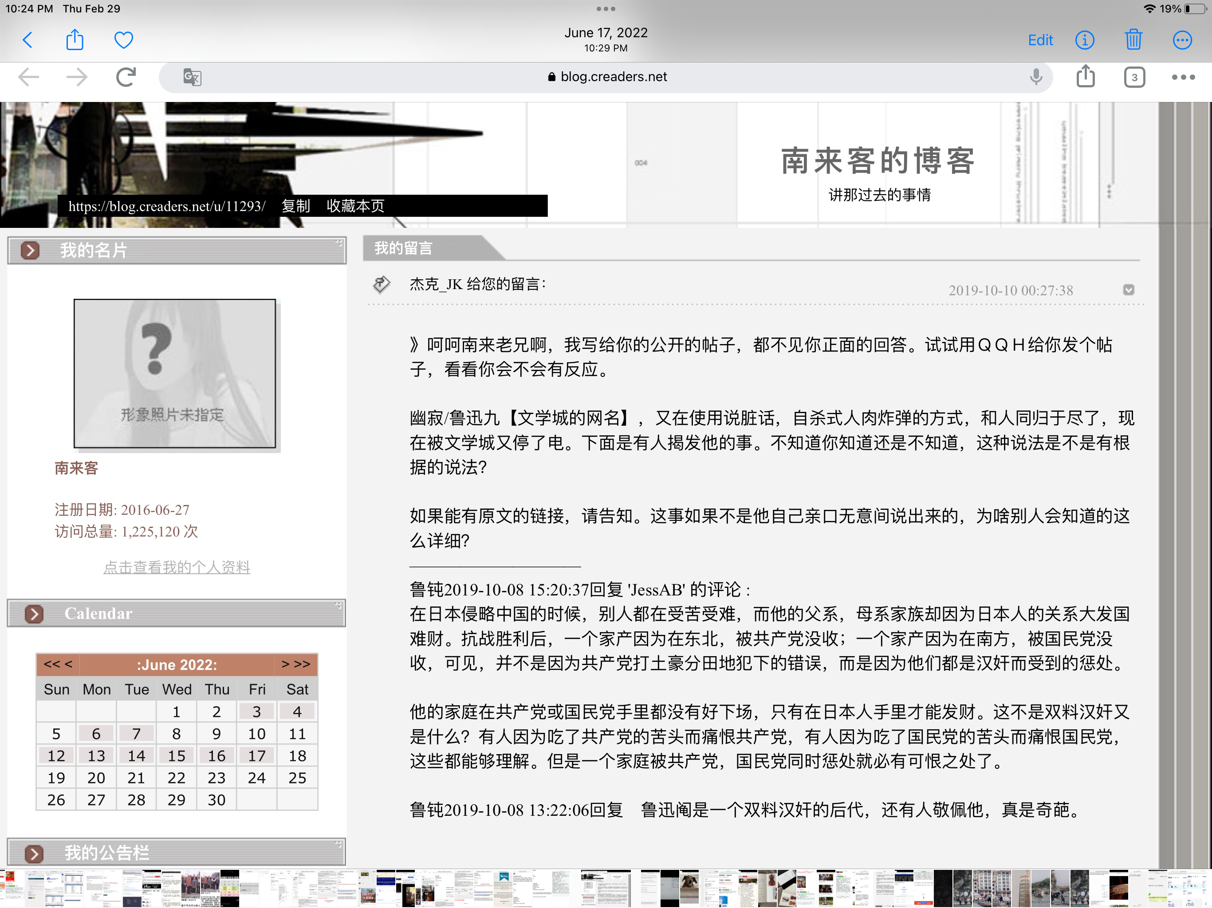Reload the page with the refresh icon
Image resolution: width=1212 pixels, height=908 pixels.
tap(125, 77)
